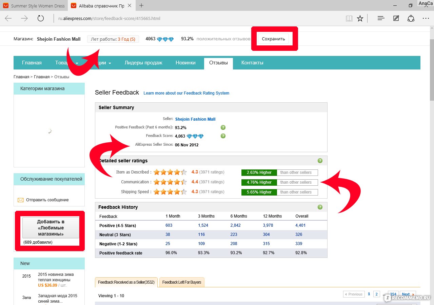The height and width of the screenshot is (305, 434).
Task: Click the Лет работы: 3 Год badge
Action: pos(113,39)
